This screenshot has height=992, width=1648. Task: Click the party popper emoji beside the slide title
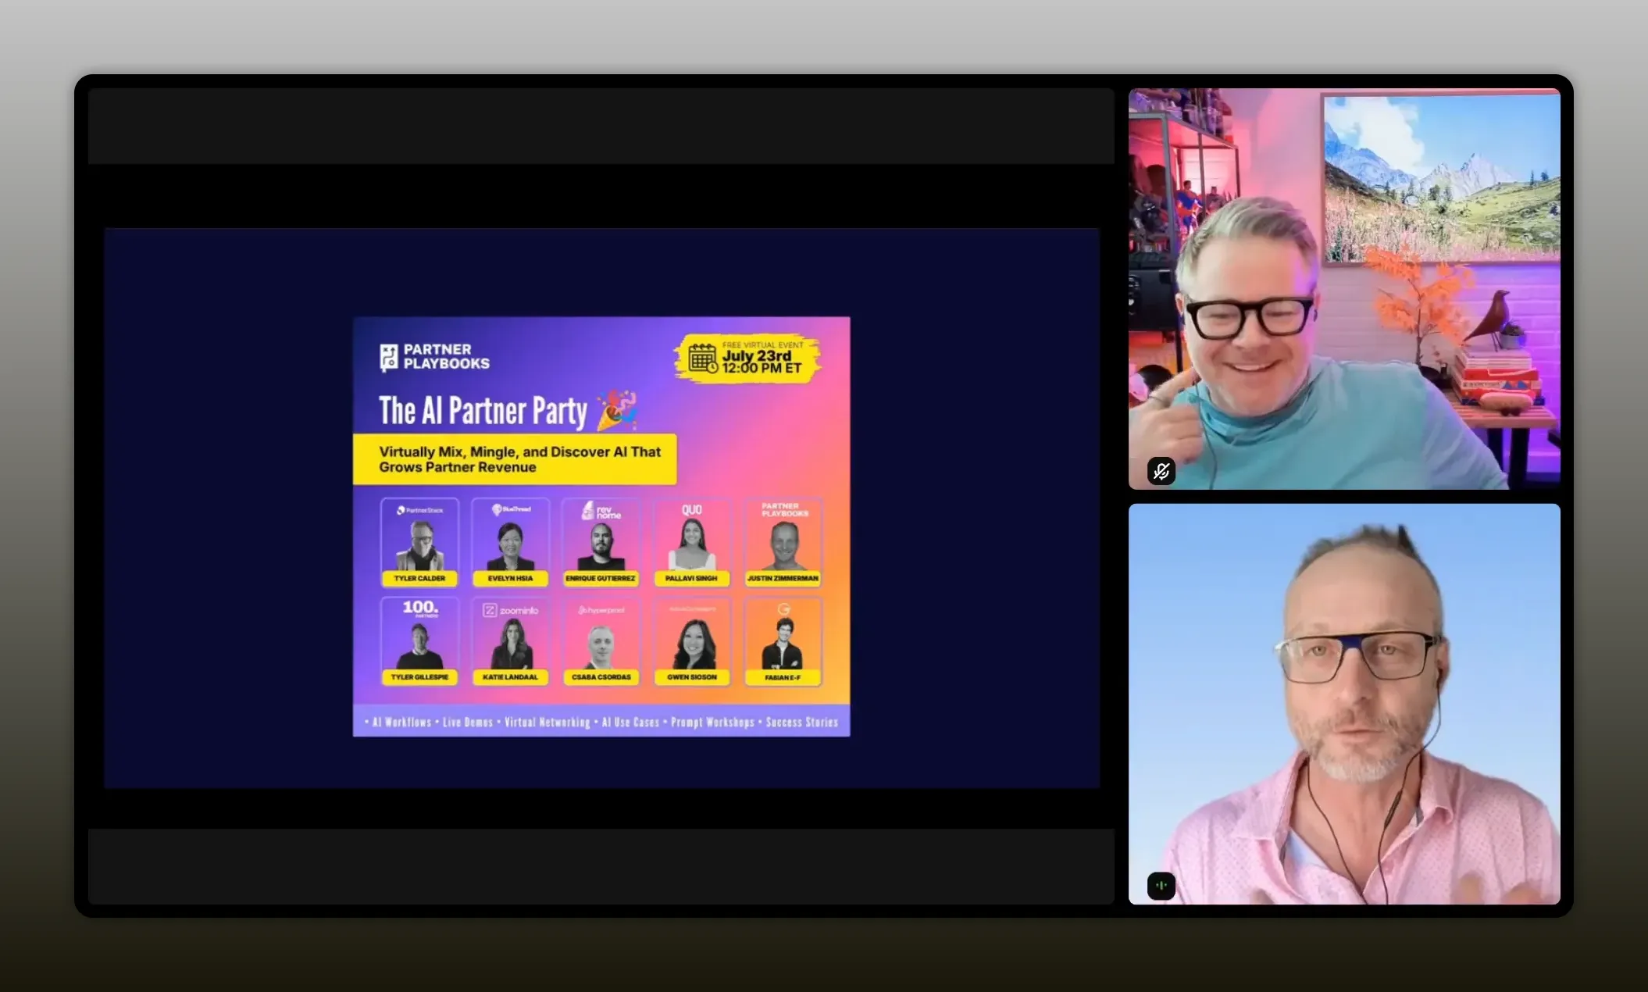(617, 410)
